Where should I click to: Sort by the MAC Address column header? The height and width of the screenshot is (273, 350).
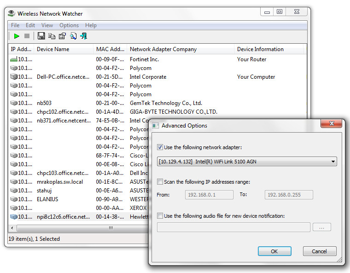pyautogui.click(x=110, y=49)
